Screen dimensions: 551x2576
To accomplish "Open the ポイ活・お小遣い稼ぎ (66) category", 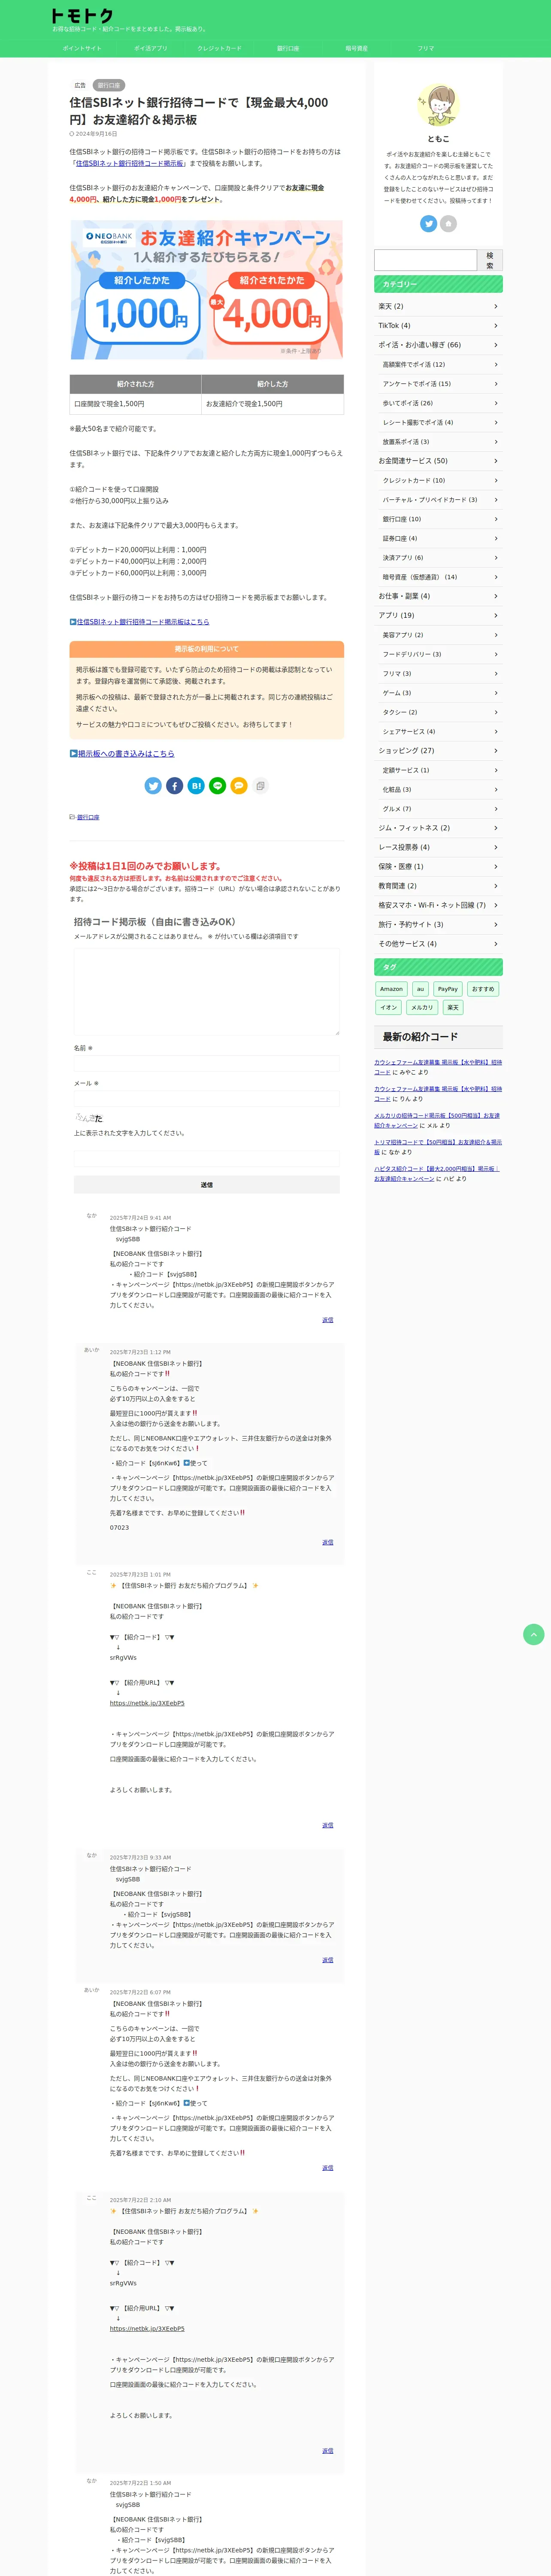I will [438, 345].
